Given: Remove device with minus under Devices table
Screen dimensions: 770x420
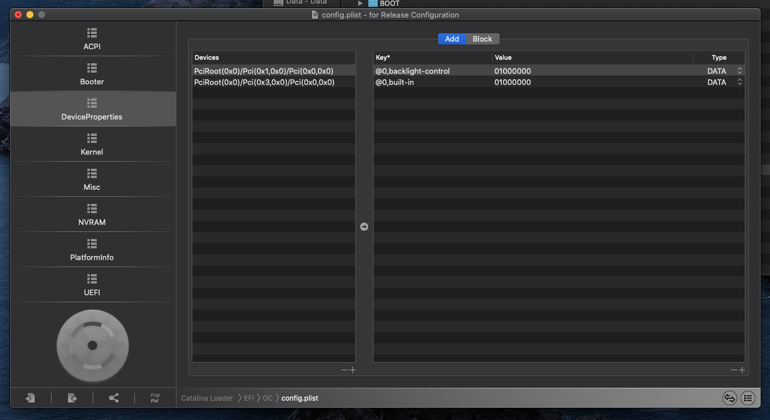Looking at the screenshot, I should pyautogui.click(x=345, y=370).
